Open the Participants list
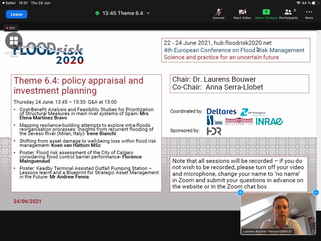 click(x=288, y=14)
